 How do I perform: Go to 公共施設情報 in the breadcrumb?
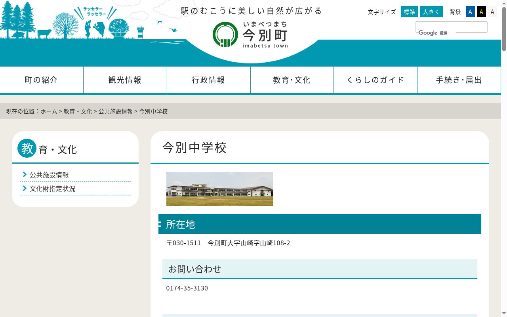point(116,111)
